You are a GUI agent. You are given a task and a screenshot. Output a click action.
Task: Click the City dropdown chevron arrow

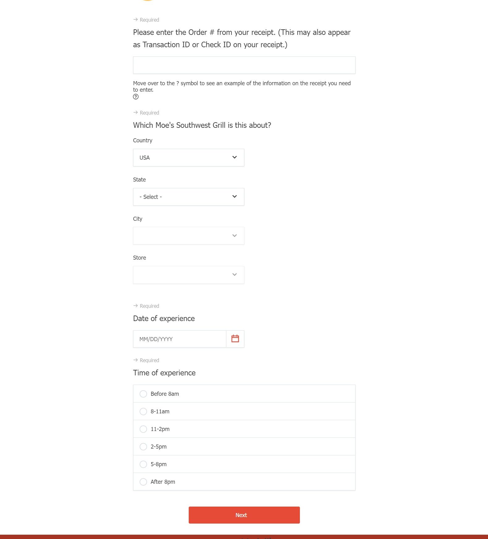pyautogui.click(x=235, y=236)
